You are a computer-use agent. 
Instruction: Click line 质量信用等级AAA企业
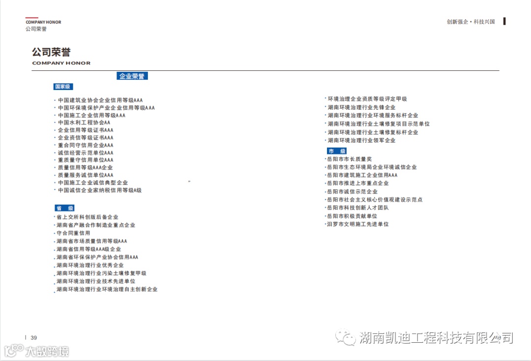coord(86,167)
